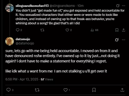Screen dimensions: 129x96
Task: Open Grok icon on datsmojo's tweet
Action: tap(117, 40)
